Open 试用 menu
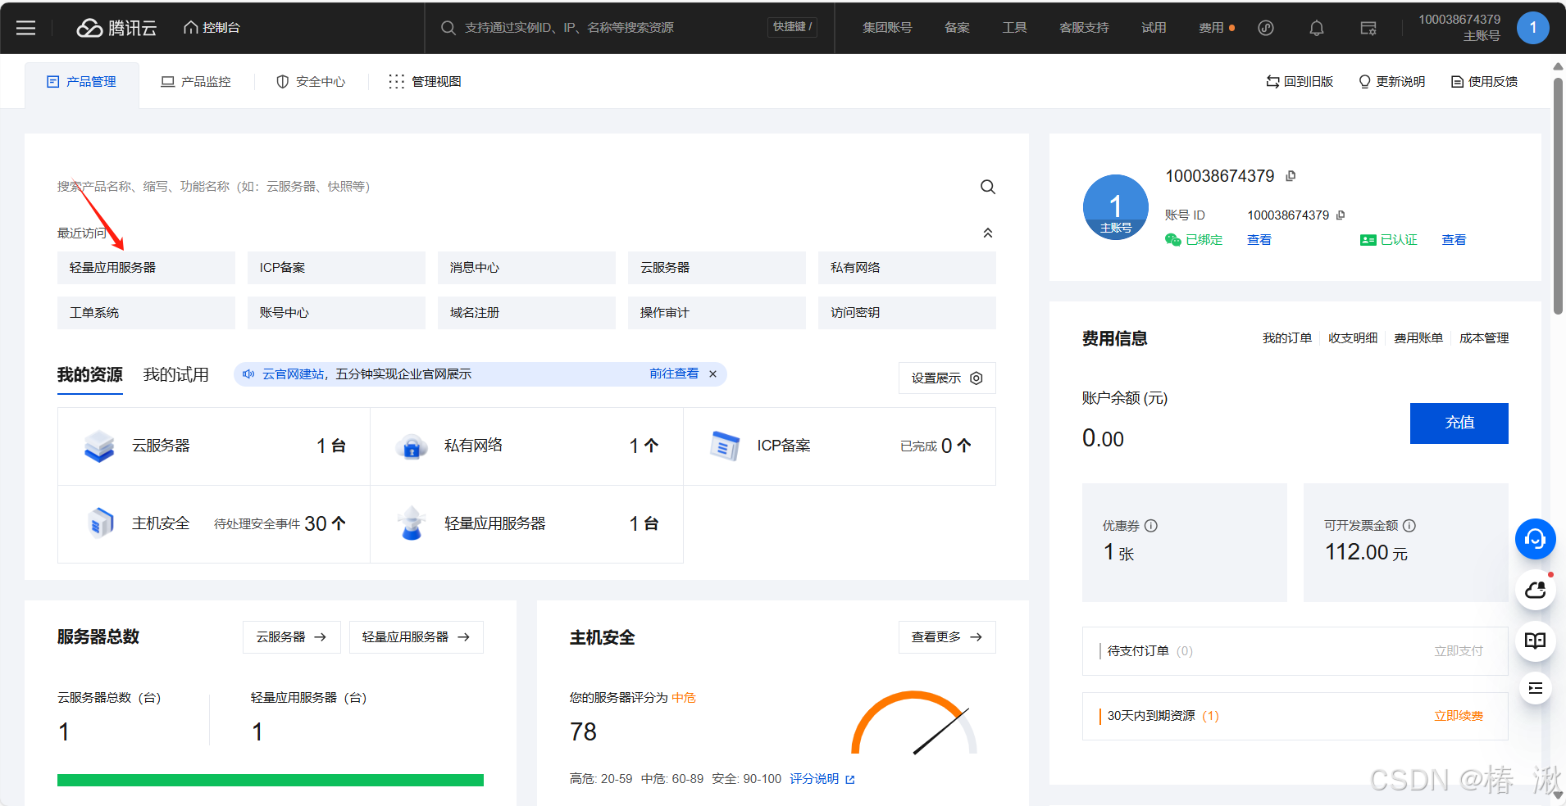Viewport: 1566px width, 806px height. tap(1154, 28)
